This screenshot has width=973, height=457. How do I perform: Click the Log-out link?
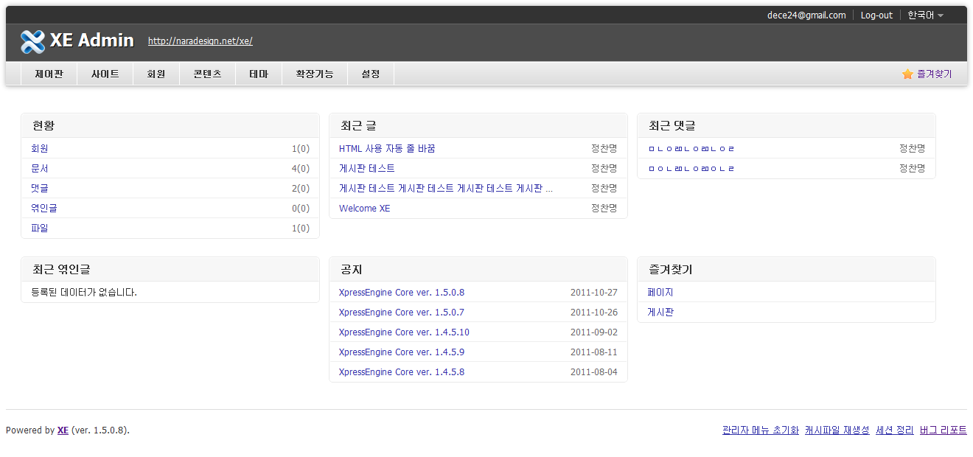(x=876, y=15)
